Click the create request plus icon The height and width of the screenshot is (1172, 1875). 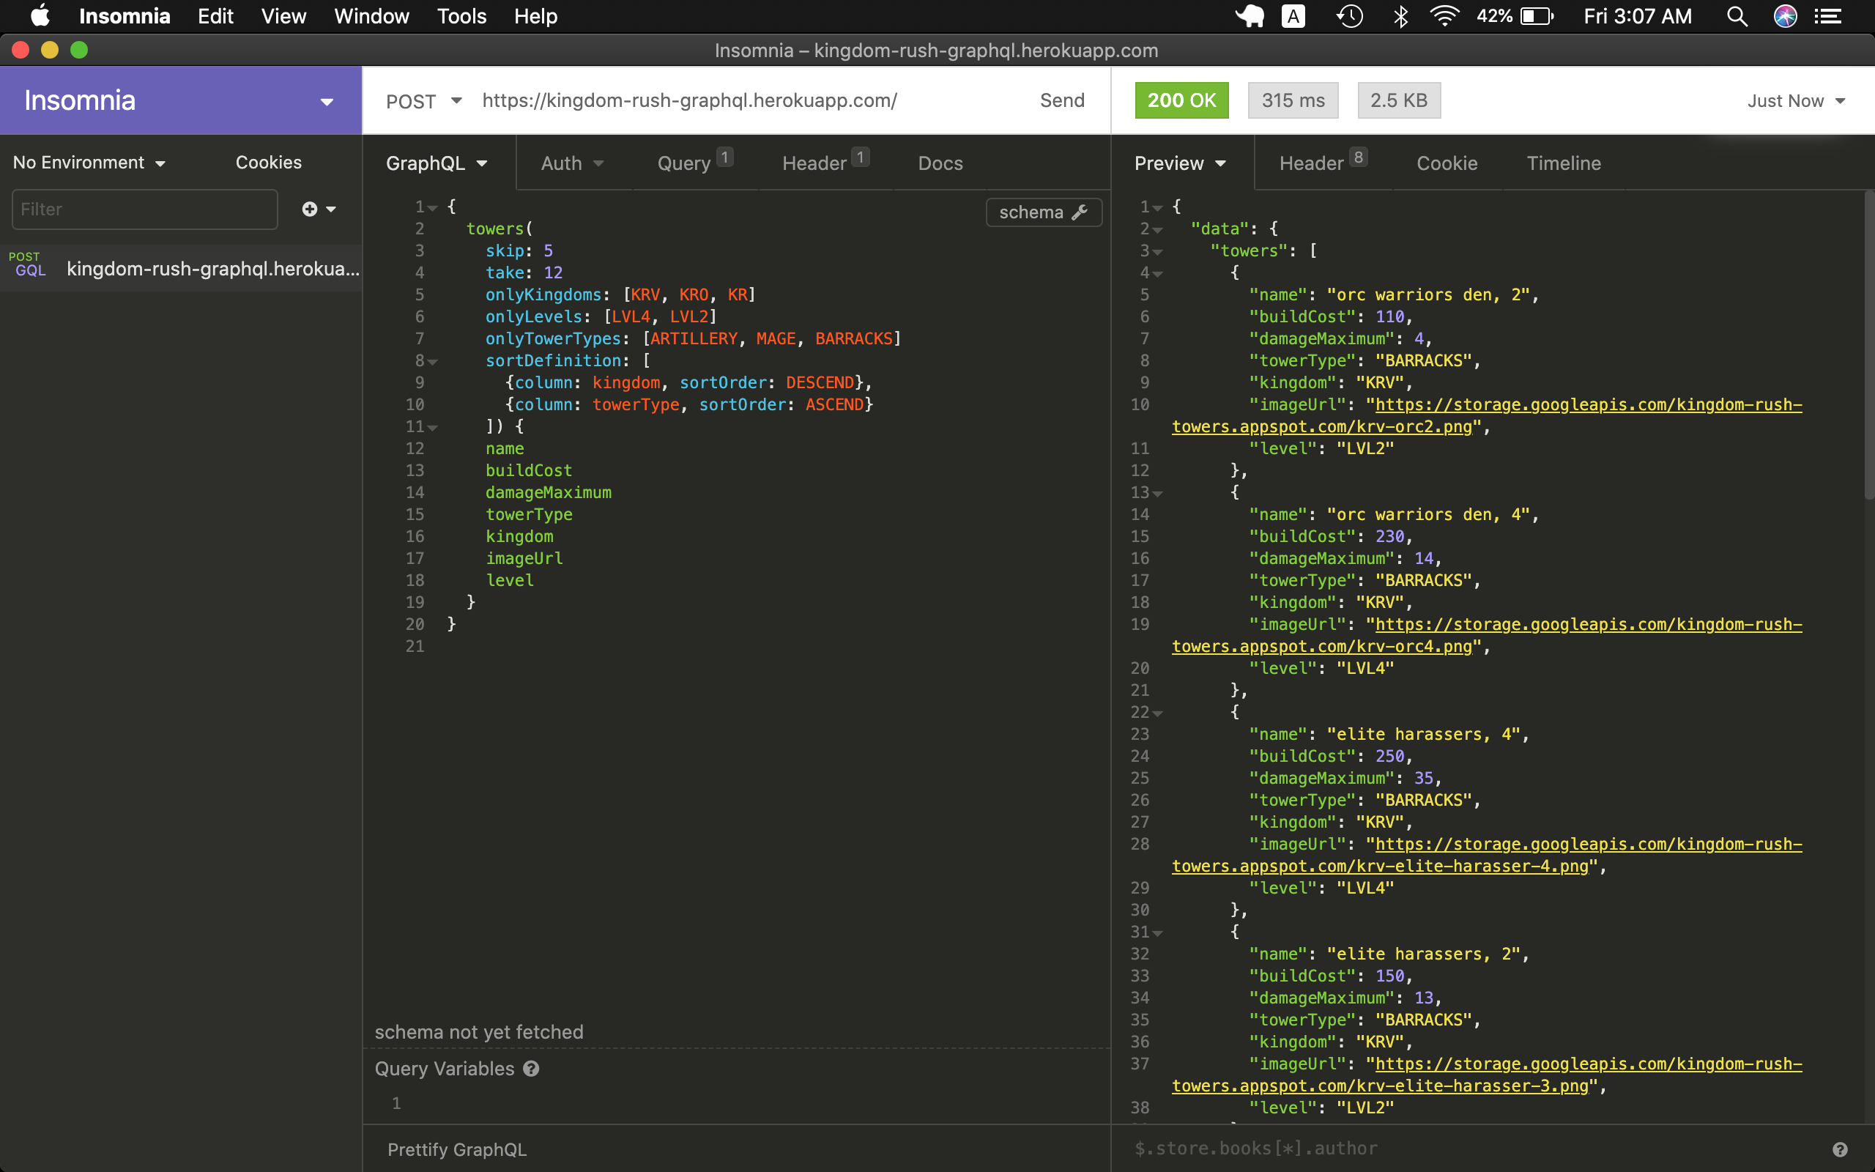pyautogui.click(x=309, y=209)
